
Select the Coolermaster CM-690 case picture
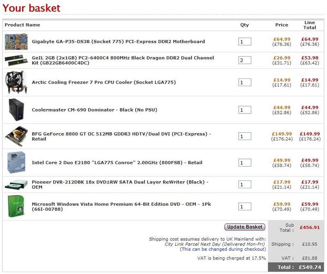click(16, 110)
